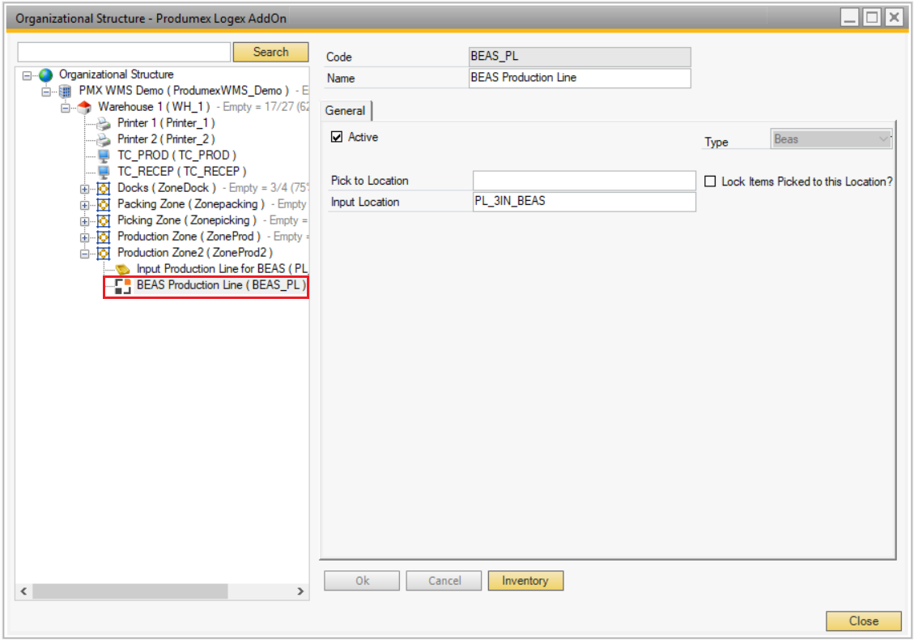Click the Cancel button
This screenshot has width=914, height=640.
tap(444, 581)
